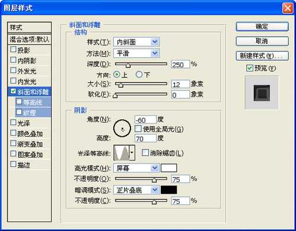Viewport: 296px width, 231px height.
Task: Uncheck the 斜面和浮雕 checkbox
Action: click(x=13, y=91)
